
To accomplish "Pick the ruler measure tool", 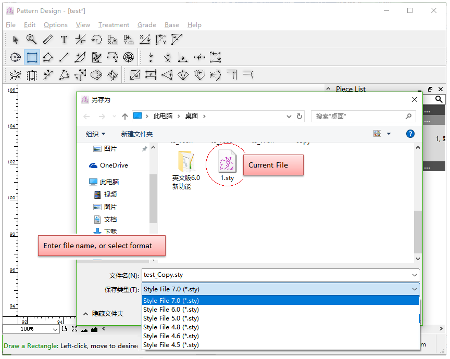I will click(47, 40).
